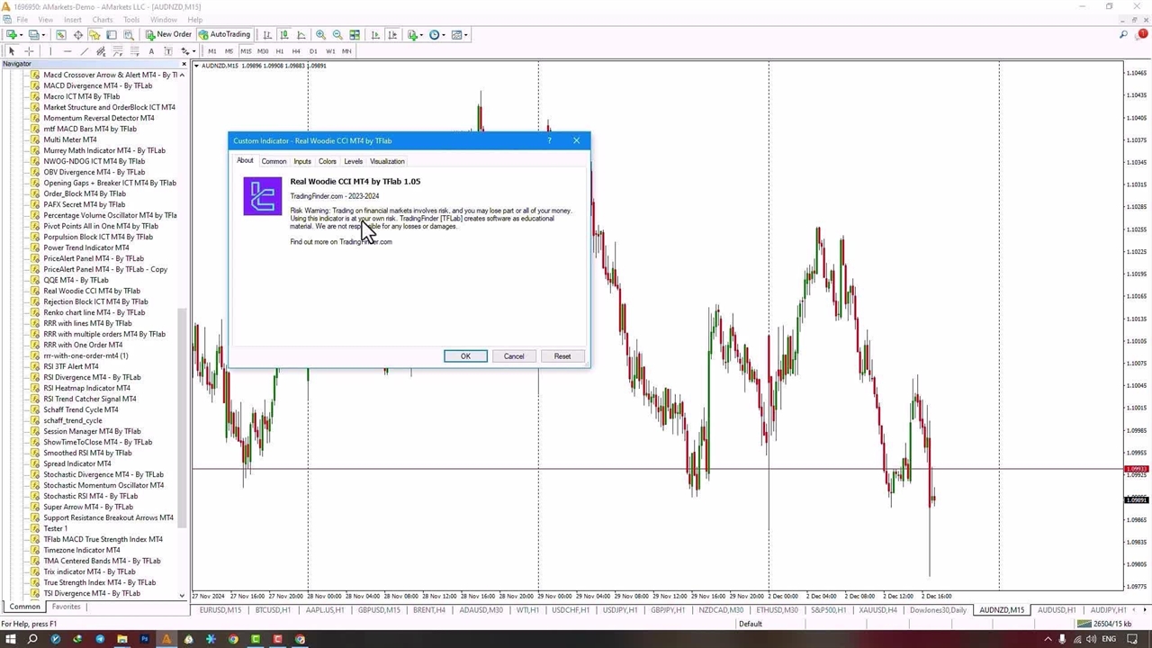Viewport: 1152px width, 648px height.
Task: Select the Draw Horizontal Line tool
Action: pyautogui.click(x=67, y=51)
